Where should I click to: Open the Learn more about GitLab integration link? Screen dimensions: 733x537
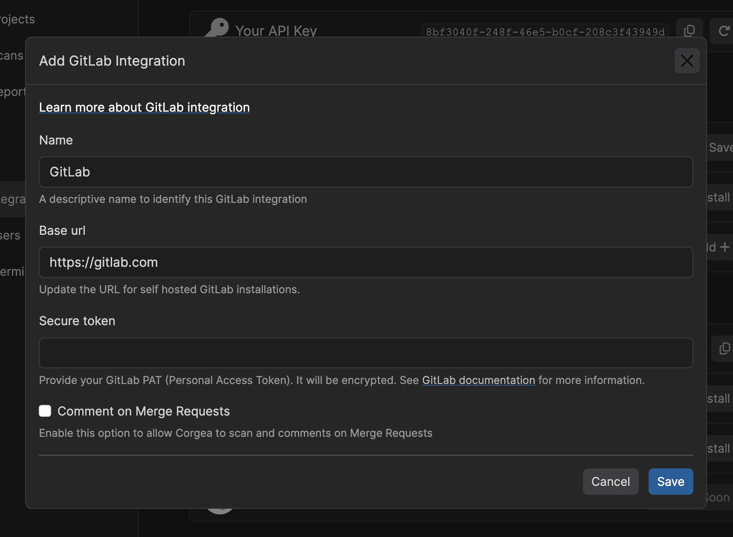(x=144, y=107)
